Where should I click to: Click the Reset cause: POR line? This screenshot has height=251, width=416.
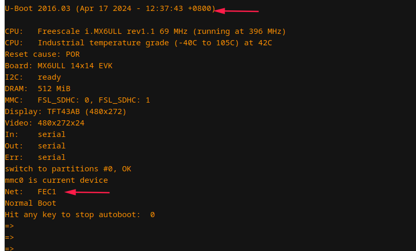42,54
